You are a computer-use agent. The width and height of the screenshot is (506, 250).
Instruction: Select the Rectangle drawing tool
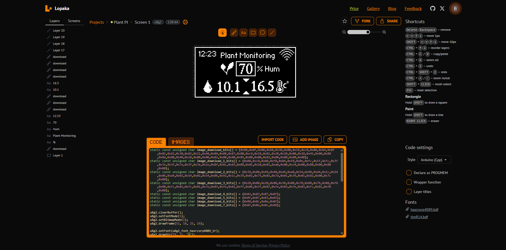tap(253, 33)
